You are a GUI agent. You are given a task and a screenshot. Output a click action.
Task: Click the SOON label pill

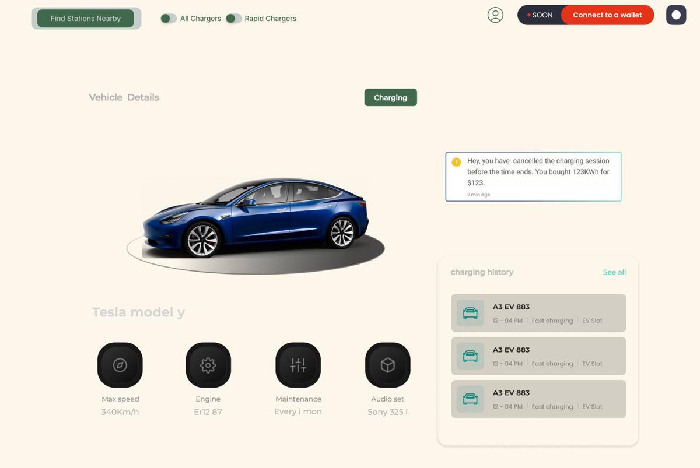[540, 15]
